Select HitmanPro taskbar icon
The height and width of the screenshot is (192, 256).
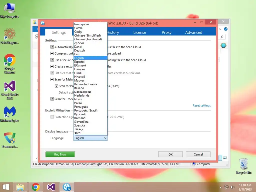point(66,187)
